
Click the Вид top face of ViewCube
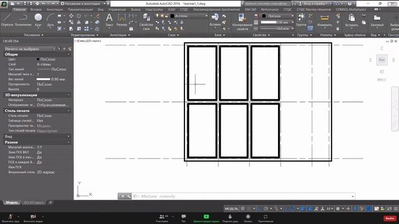(382, 60)
